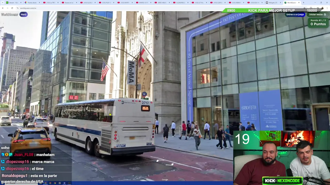330x185 pixels.
Task: Close the active WorldGuessr tab
Action: click(299, 3)
